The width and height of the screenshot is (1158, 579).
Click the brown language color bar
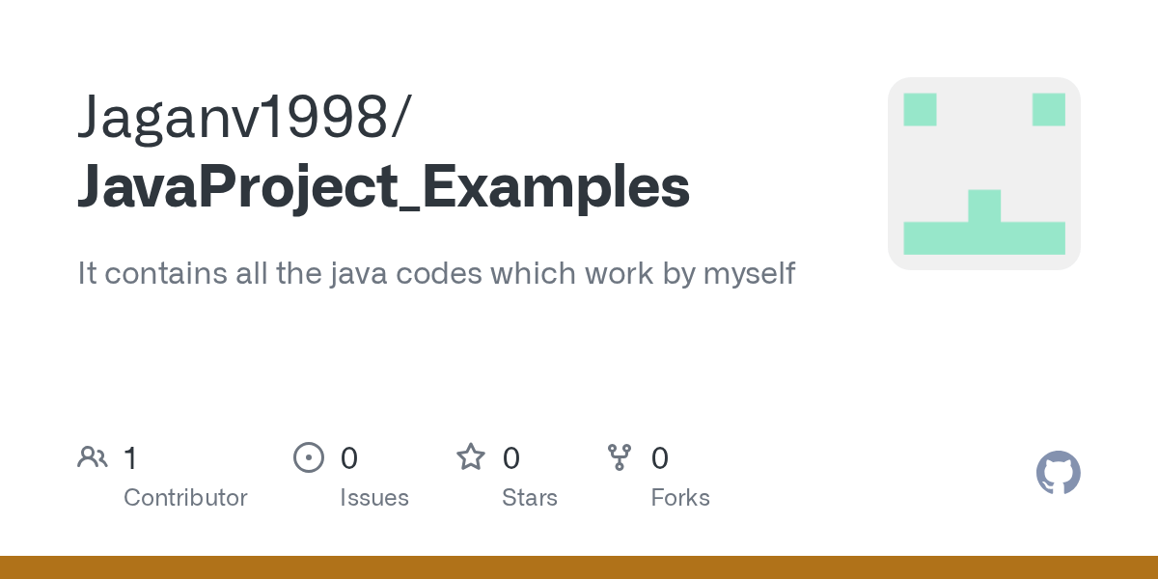point(579,567)
